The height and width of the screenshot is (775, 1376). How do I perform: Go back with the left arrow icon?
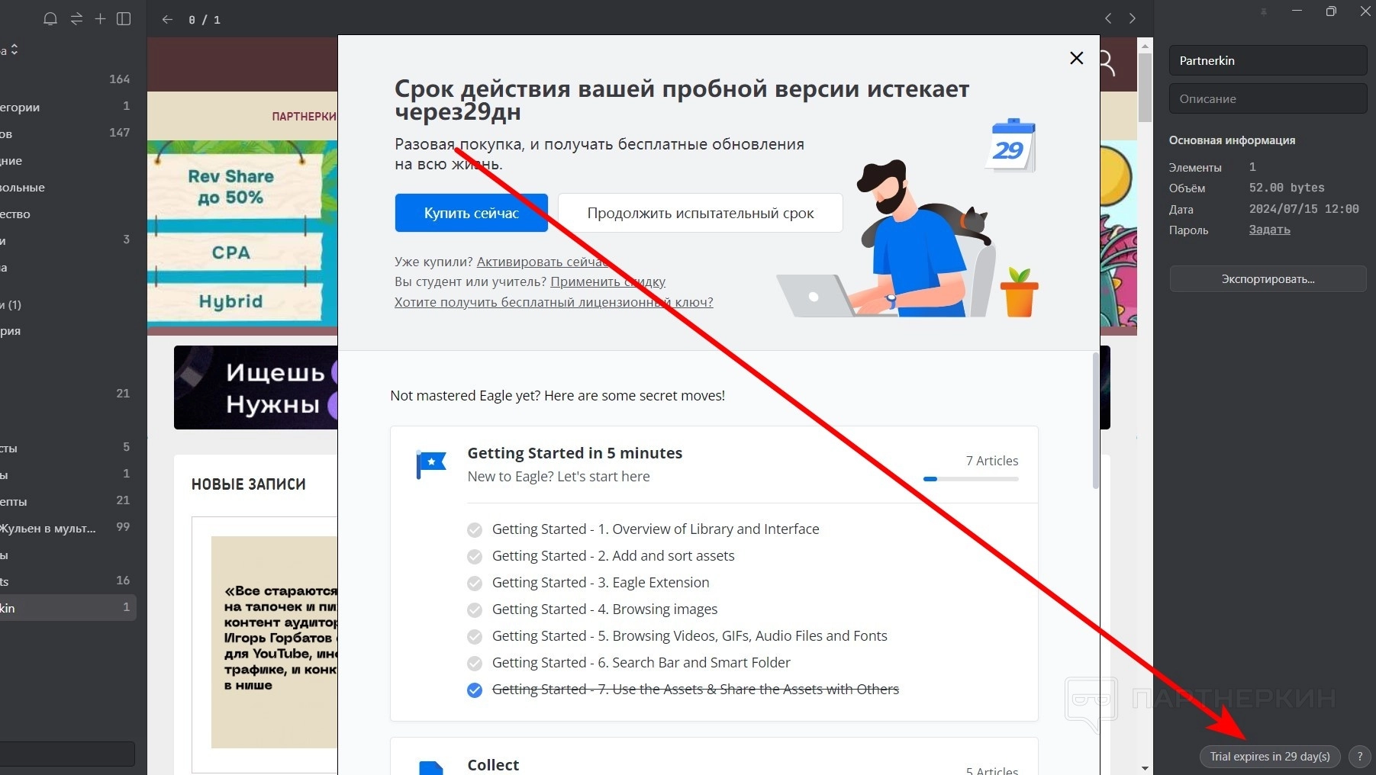[x=168, y=19]
